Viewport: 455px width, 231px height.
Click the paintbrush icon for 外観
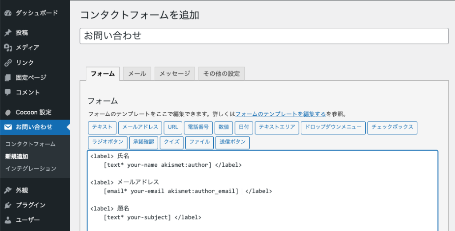coord(8,190)
